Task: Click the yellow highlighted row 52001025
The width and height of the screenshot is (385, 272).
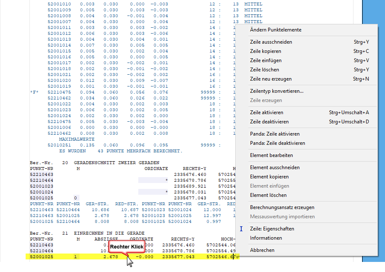Action: 41,256
